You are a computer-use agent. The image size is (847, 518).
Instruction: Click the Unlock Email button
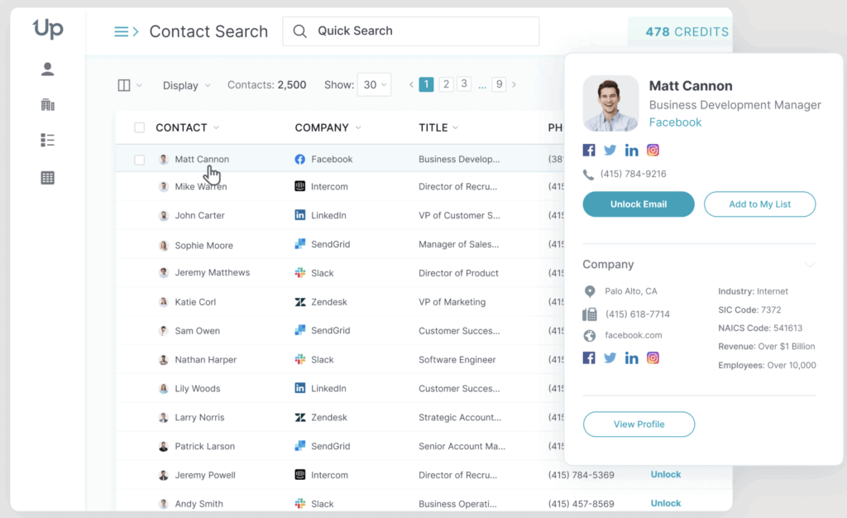[x=638, y=204]
